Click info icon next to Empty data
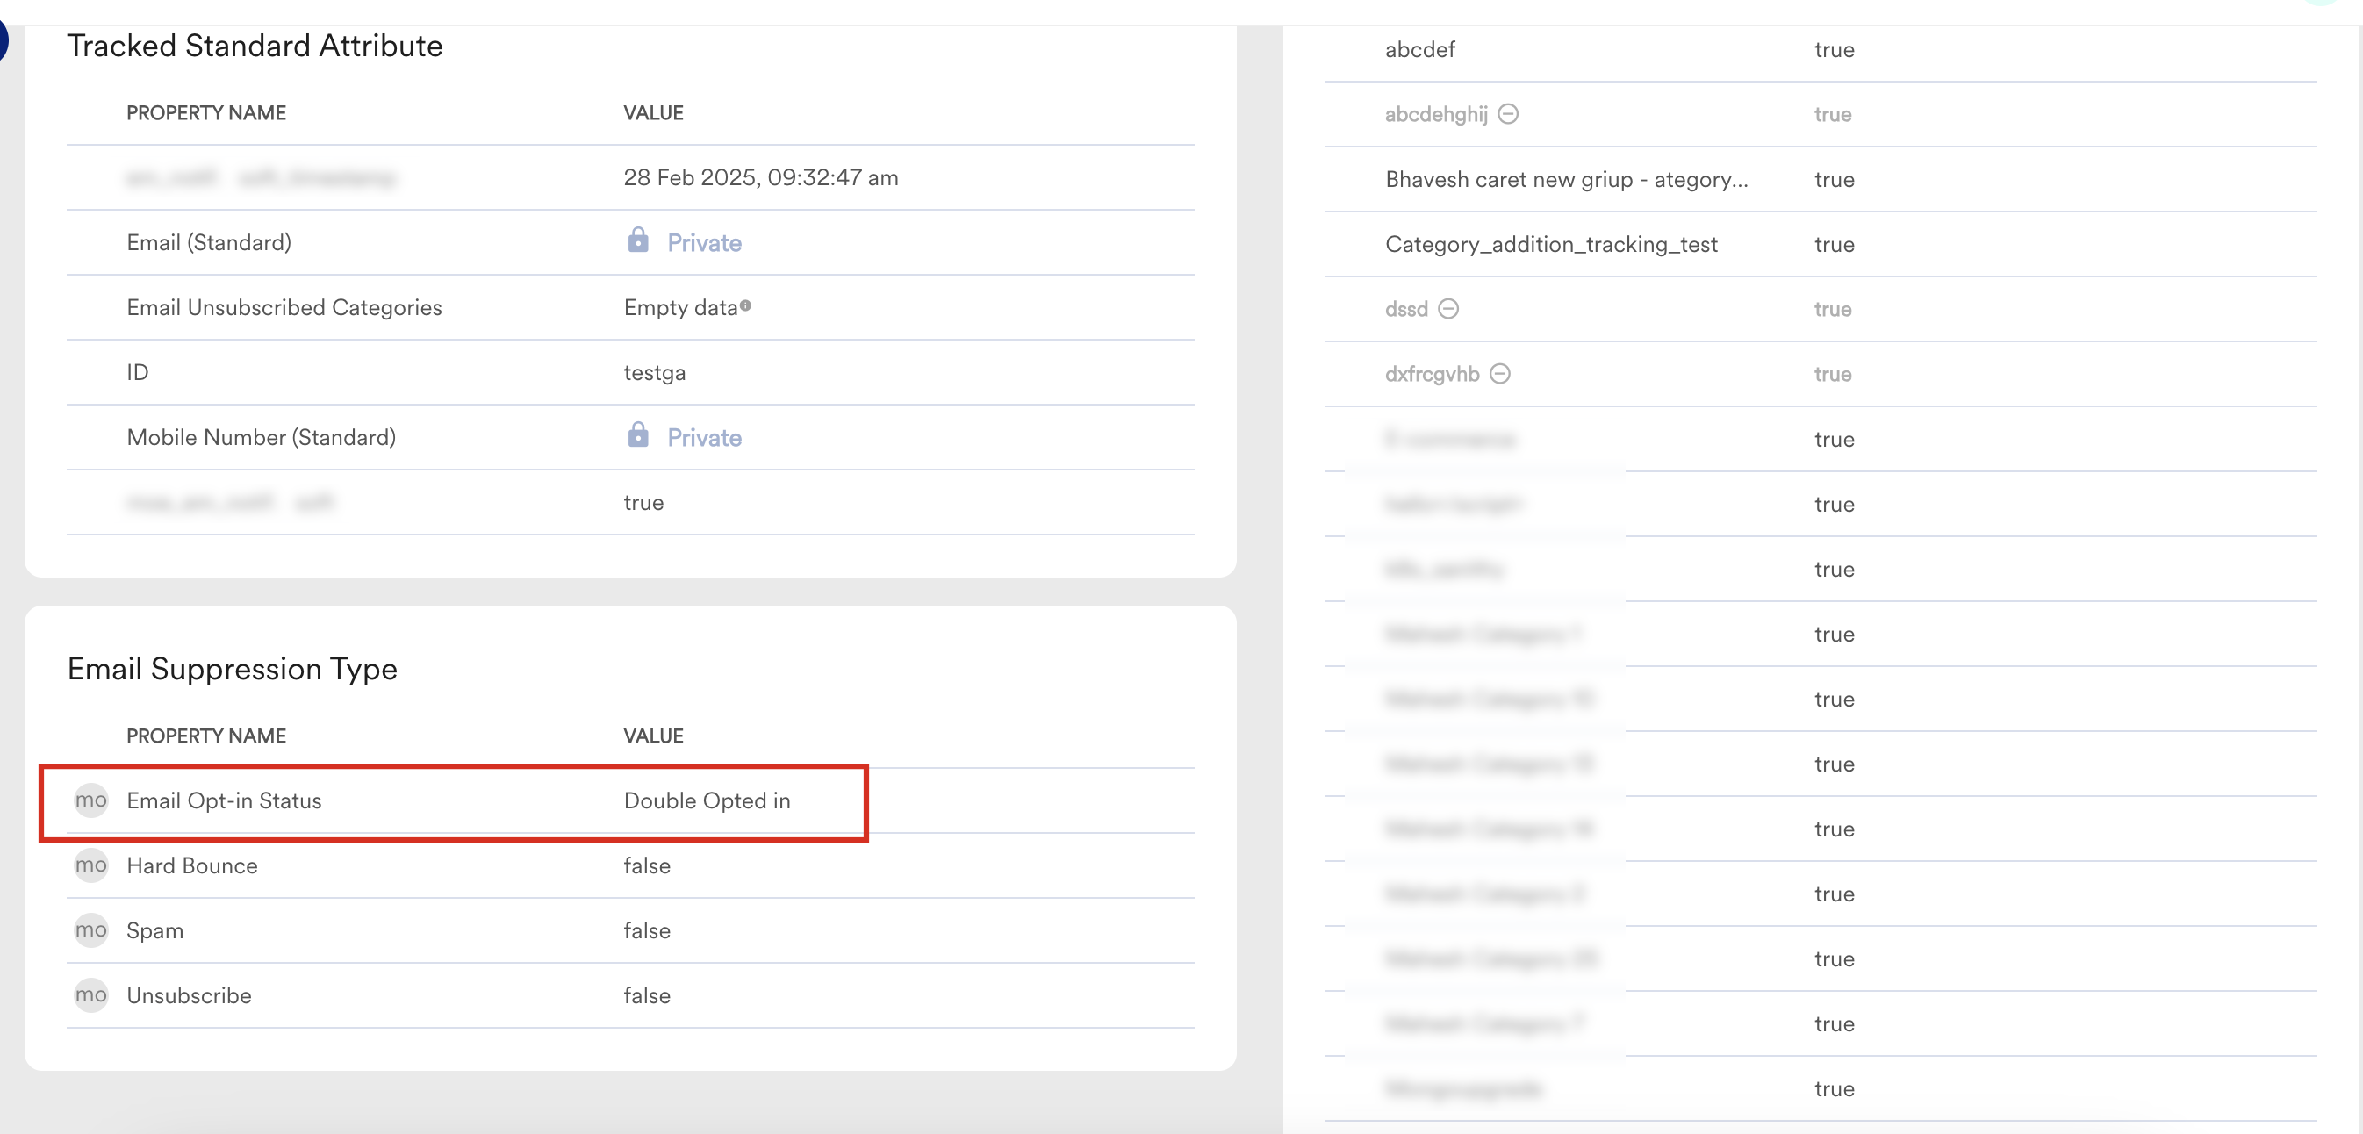The height and width of the screenshot is (1134, 2363). coord(745,305)
